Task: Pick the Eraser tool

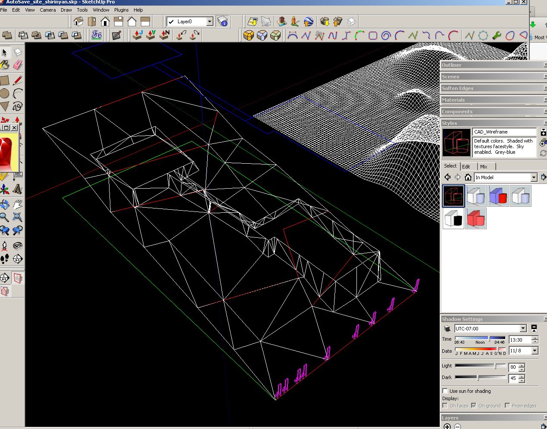Action: point(18,65)
